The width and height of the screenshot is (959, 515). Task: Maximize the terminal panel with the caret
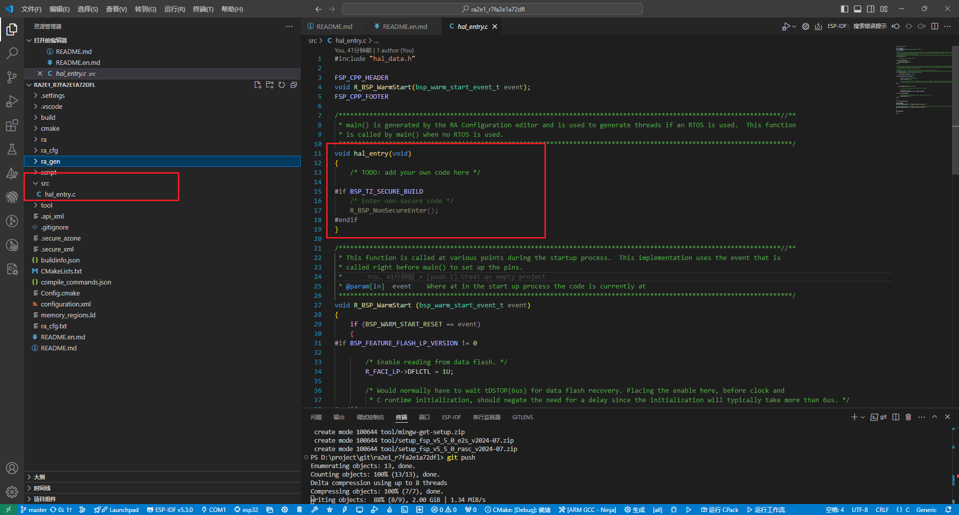(935, 417)
